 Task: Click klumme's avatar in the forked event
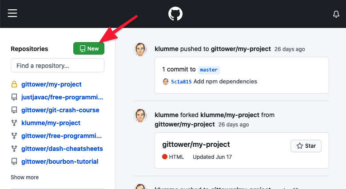(x=141, y=115)
